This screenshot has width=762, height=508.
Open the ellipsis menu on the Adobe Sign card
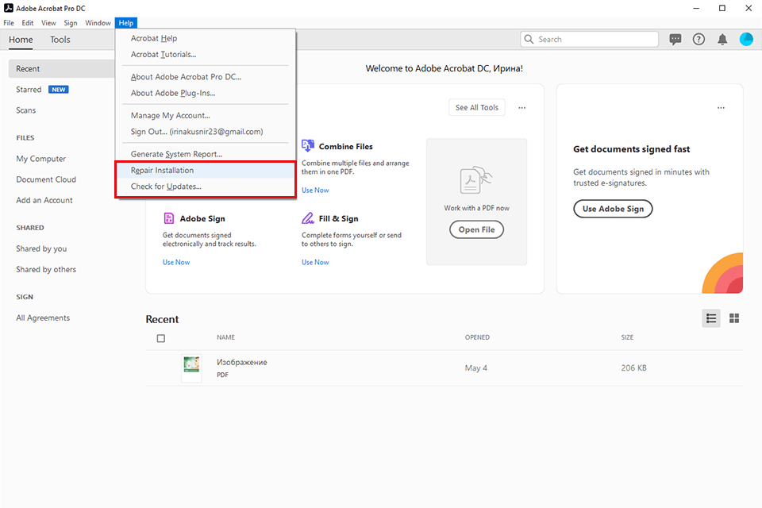[x=721, y=107]
